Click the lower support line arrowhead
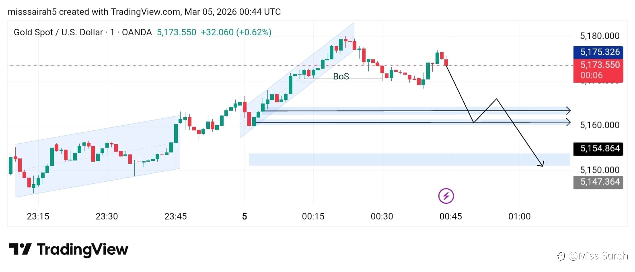Image resolution: width=635 pixels, height=272 pixels. click(x=568, y=122)
